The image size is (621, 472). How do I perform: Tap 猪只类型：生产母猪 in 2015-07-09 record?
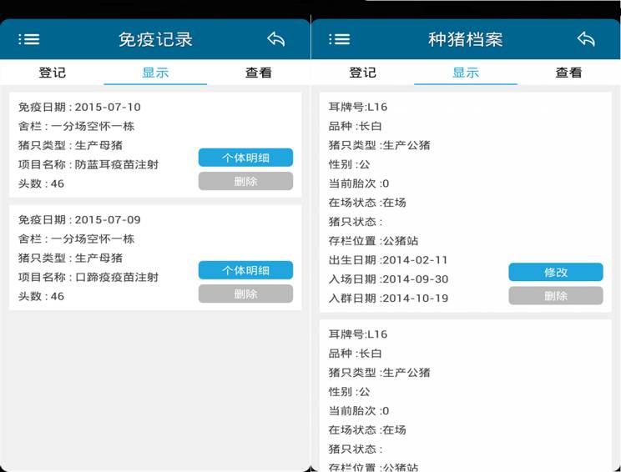coord(70,258)
